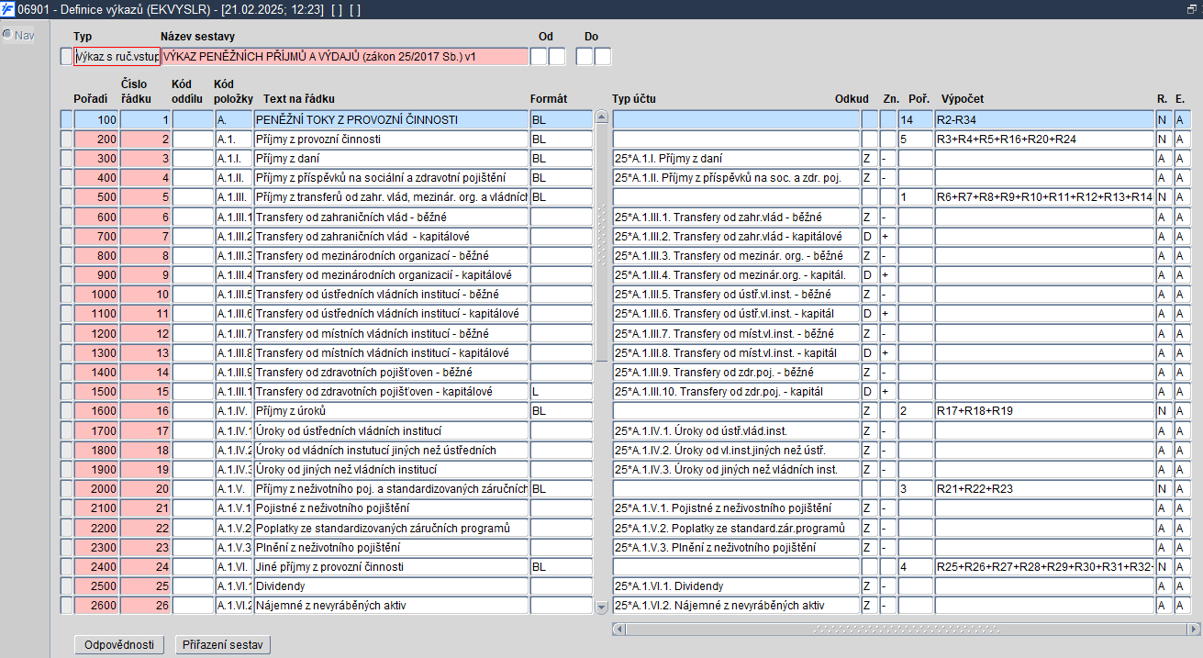Click Pořadí cell with value 300
The width and height of the screenshot is (1203, 658).
(96, 159)
